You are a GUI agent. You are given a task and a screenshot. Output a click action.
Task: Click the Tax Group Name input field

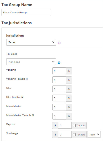pyautogui.click(x=26, y=13)
